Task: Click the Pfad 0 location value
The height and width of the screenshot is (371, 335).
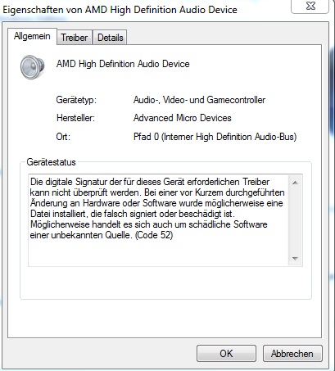Action: coord(215,137)
